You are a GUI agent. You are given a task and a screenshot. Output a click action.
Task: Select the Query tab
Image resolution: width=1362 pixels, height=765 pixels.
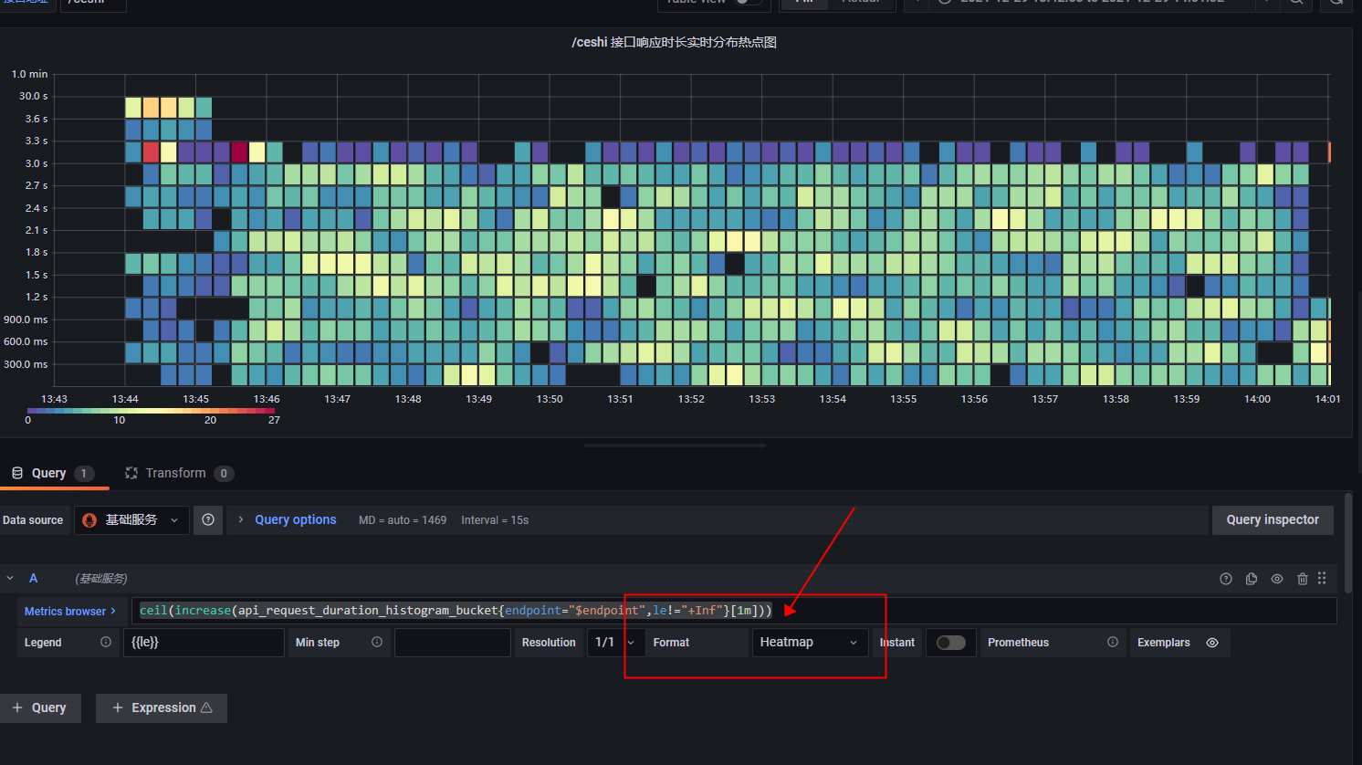pyautogui.click(x=48, y=473)
